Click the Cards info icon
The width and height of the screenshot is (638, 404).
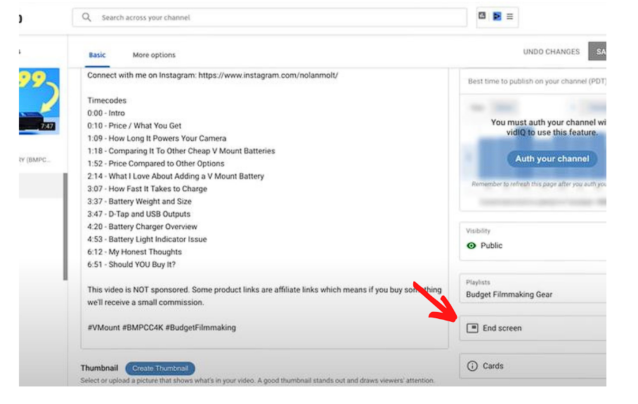472,366
